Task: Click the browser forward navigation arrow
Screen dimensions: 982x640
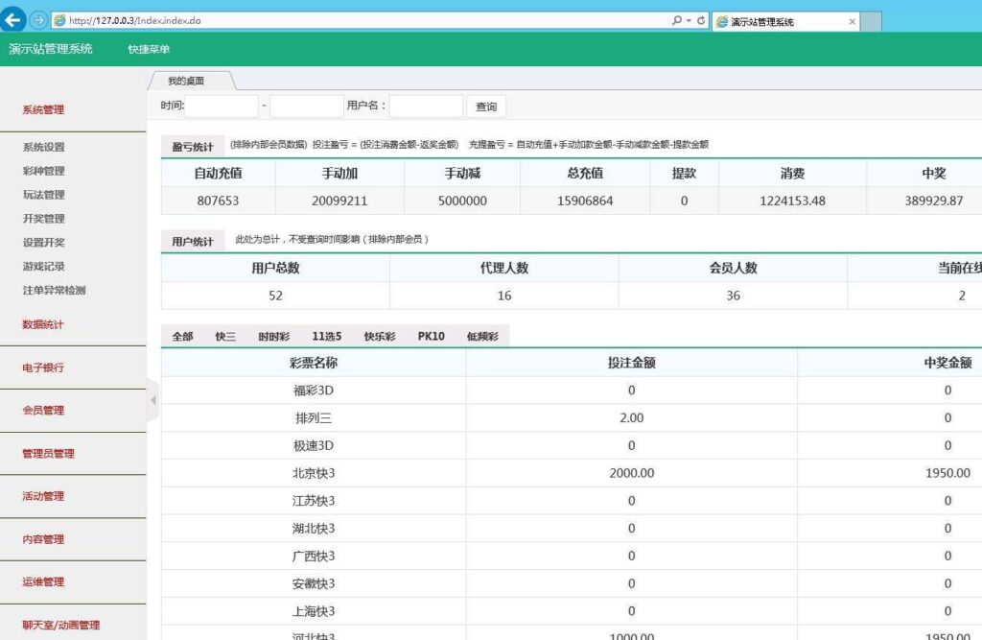Action: (35, 17)
